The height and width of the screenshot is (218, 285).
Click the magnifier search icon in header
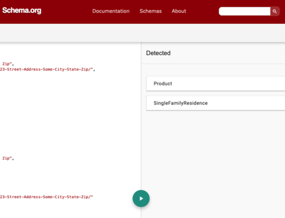(275, 11)
